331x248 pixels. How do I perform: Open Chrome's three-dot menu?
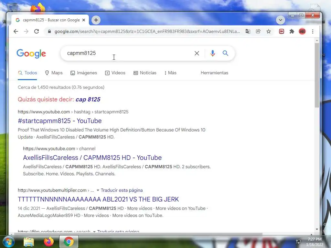coord(313,31)
